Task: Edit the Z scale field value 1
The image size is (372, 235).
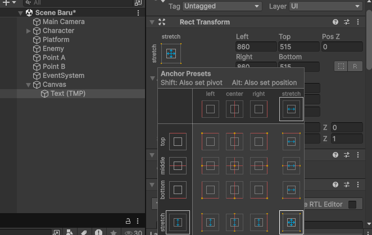Action: pyautogui.click(x=347, y=139)
